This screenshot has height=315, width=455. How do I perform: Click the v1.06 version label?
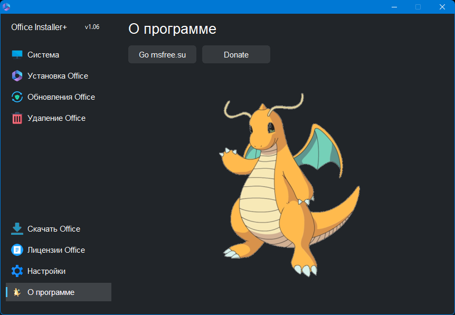coord(92,27)
